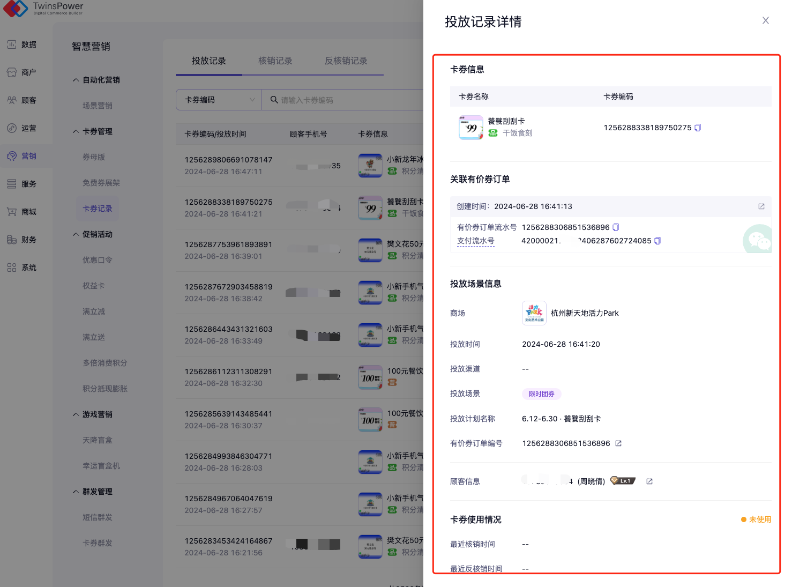Collapse the 自动化营销 menu group
The image size is (792, 587).
(76, 80)
